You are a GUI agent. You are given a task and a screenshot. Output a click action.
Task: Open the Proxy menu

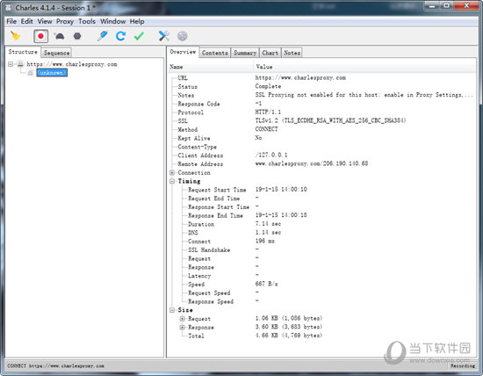(x=65, y=21)
